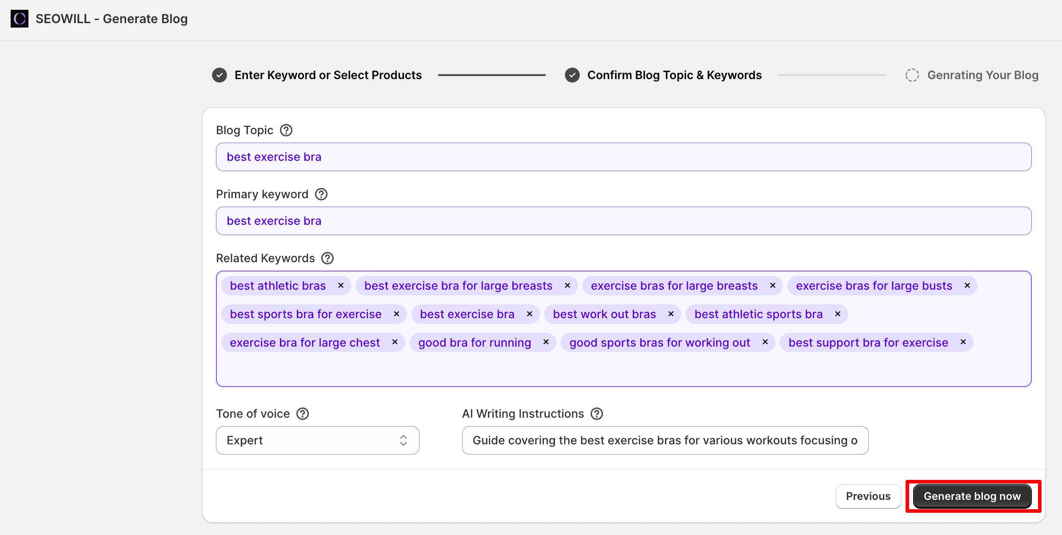Remove the 'exercise bras for large busts' keyword
The height and width of the screenshot is (535, 1062).
click(967, 285)
